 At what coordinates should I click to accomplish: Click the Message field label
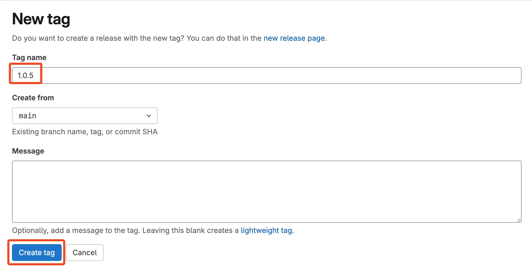(28, 151)
